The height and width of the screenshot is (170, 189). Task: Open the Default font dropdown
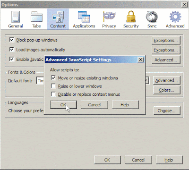pos(40,81)
